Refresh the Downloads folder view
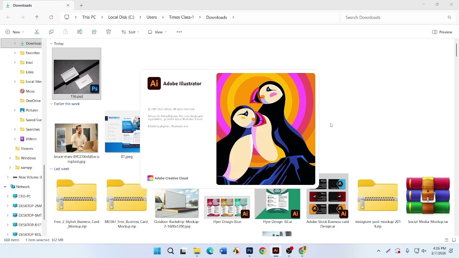459x258 pixels. pos(51,17)
